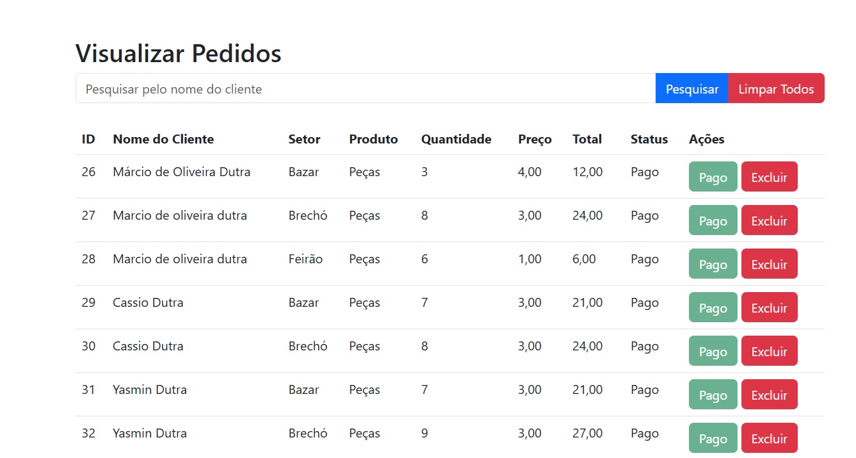856x458 pixels.
Task: Click Excluir for order 31
Action: 769,395
